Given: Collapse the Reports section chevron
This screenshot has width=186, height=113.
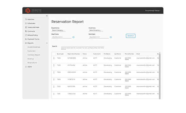Looking at the screenshot, I should click(x=47, y=43).
